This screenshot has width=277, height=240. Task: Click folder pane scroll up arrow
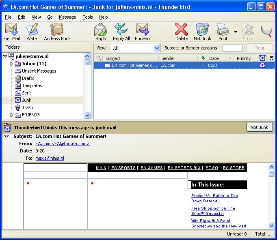pyautogui.click(x=87, y=56)
